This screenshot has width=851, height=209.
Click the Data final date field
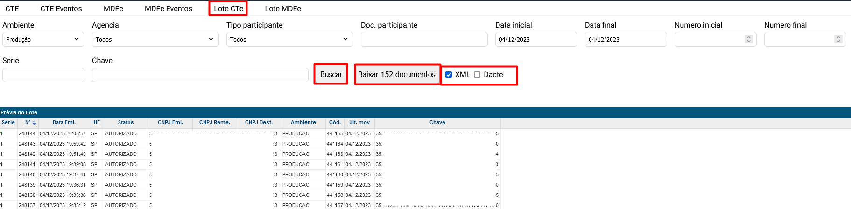pyautogui.click(x=626, y=40)
